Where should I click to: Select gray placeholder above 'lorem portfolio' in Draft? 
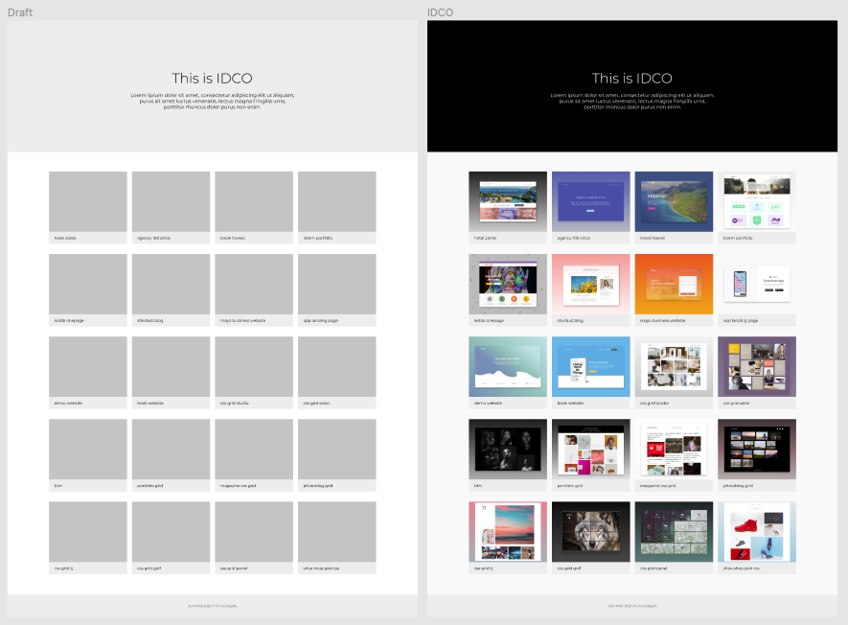point(337,202)
